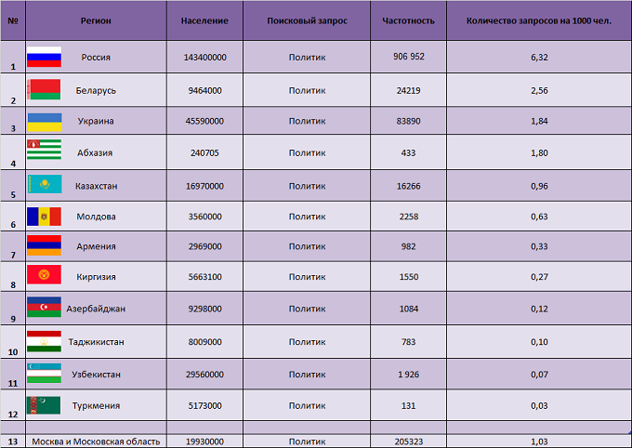The image size is (632, 448).
Task: Select the Abkhazia flag image
Action: [x=44, y=150]
